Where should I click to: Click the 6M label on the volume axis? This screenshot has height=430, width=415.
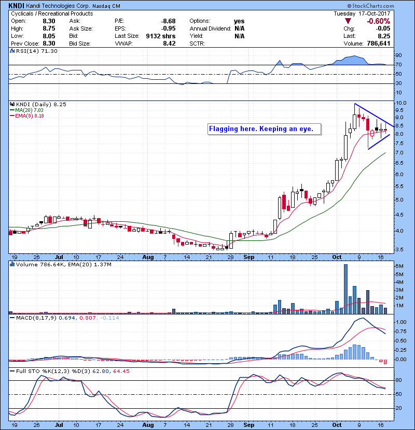(399, 266)
